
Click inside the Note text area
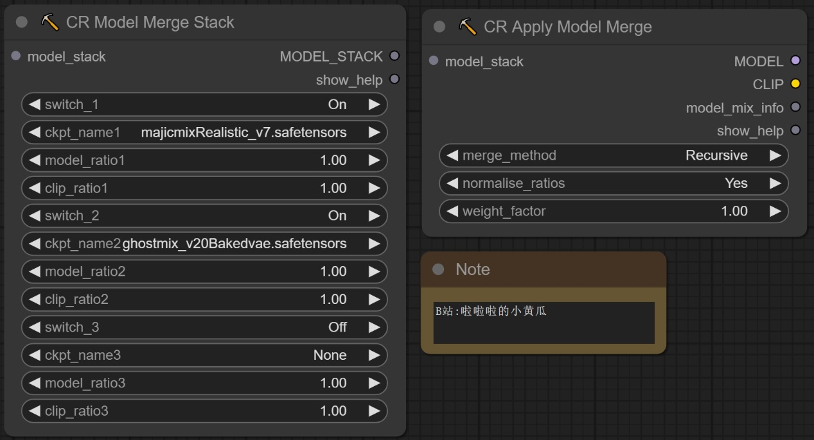coord(544,323)
